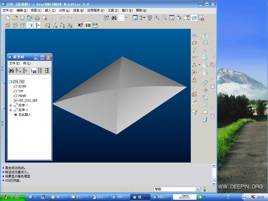Click the context help arrow-question icon
This screenshot has width=268, height=201.
80,25
